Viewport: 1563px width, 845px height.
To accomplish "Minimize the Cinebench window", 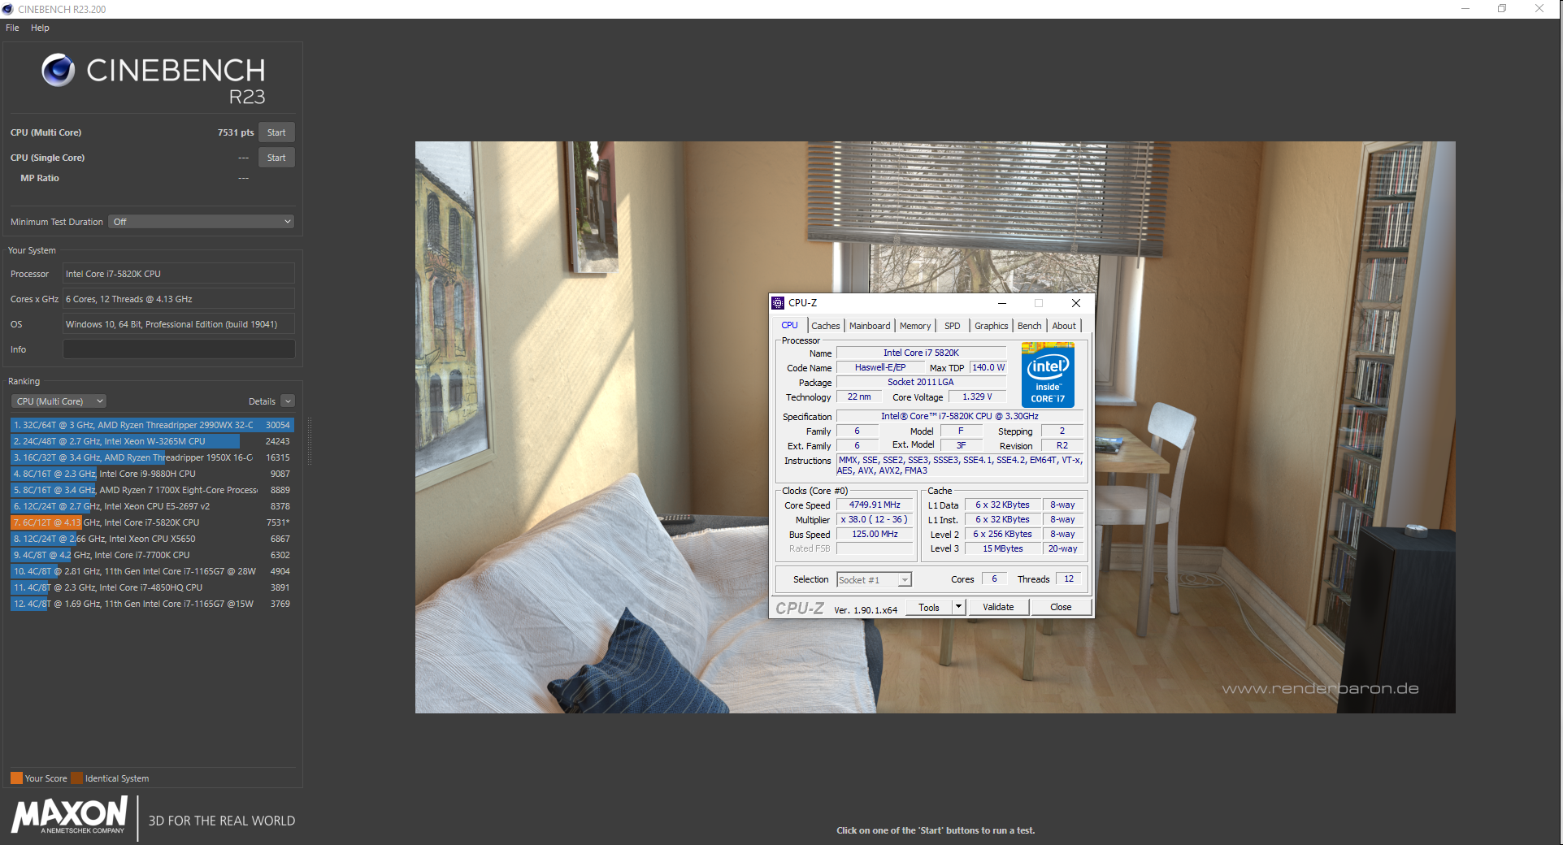I will (1465, 9).
